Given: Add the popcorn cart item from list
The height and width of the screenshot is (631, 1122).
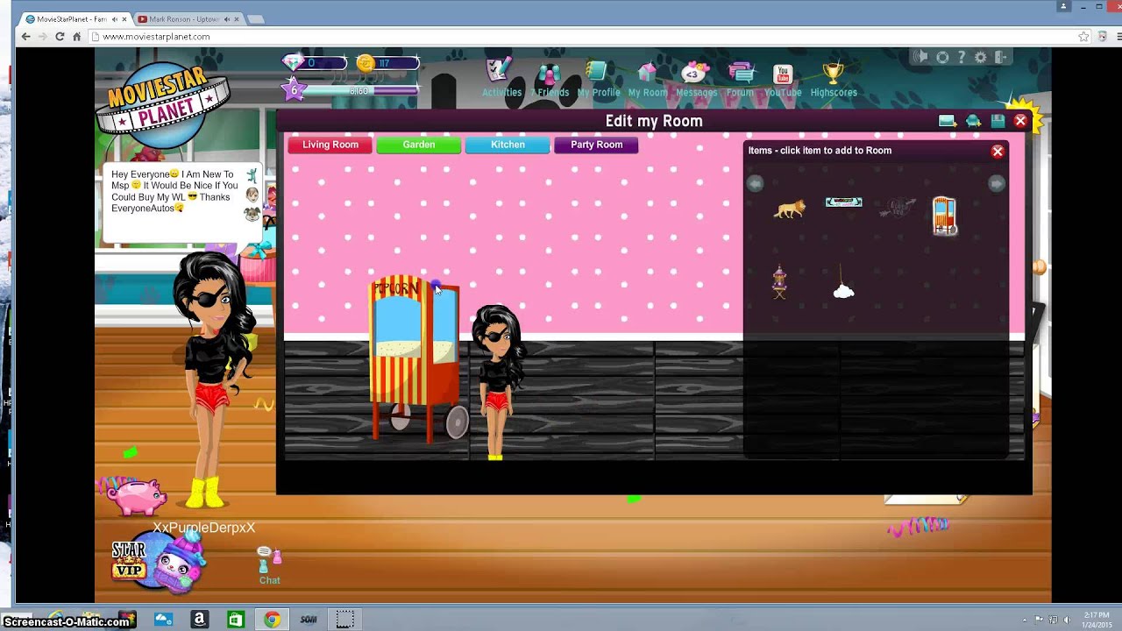Looking at the screenshot, I should 944,216.
